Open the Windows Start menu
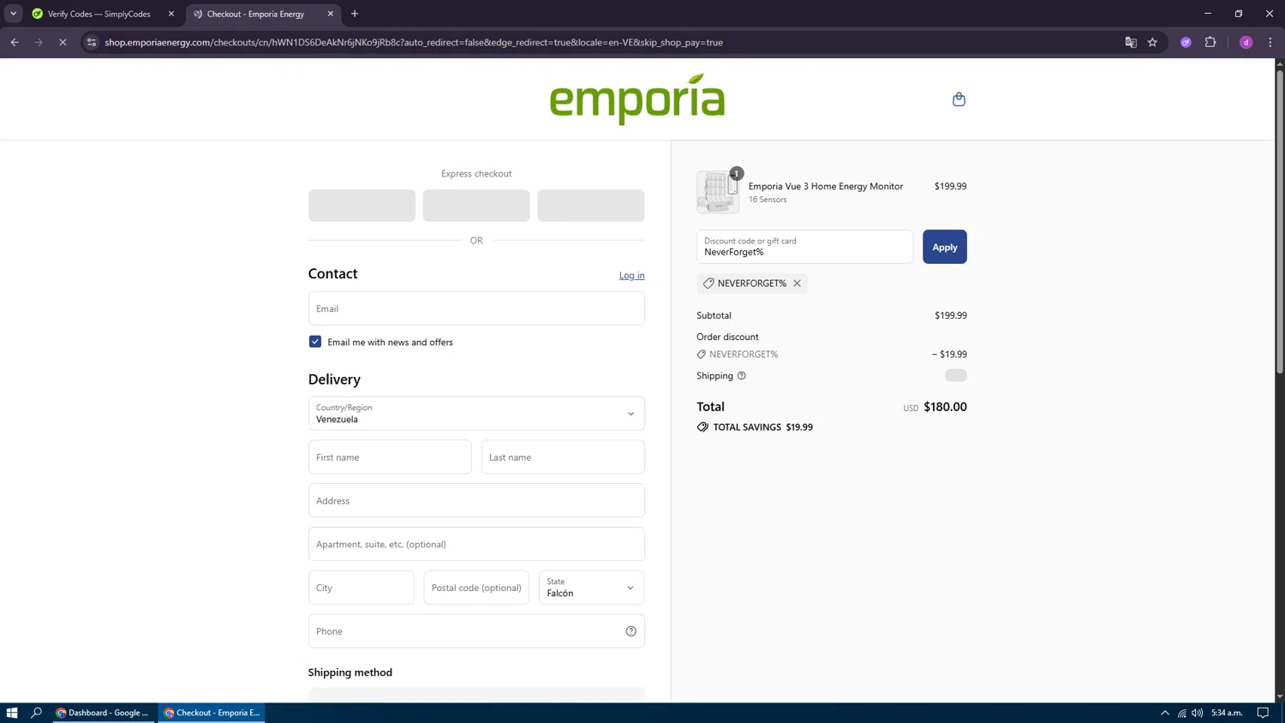The width and height of the screenshot is (1285, 723). pyautogui.click(x=12, y=713)
